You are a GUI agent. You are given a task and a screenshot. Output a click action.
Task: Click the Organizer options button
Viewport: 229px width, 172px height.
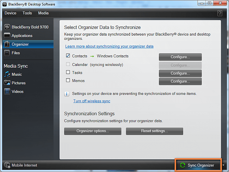[x=93, y=131]
